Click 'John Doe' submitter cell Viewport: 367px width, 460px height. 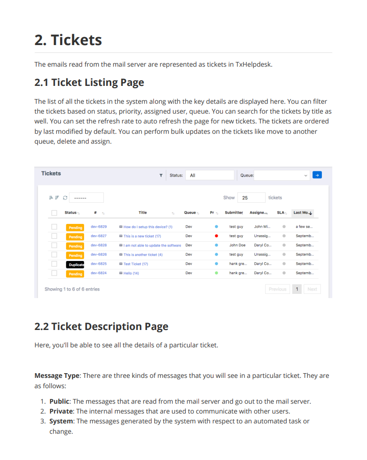click(237, 245)
